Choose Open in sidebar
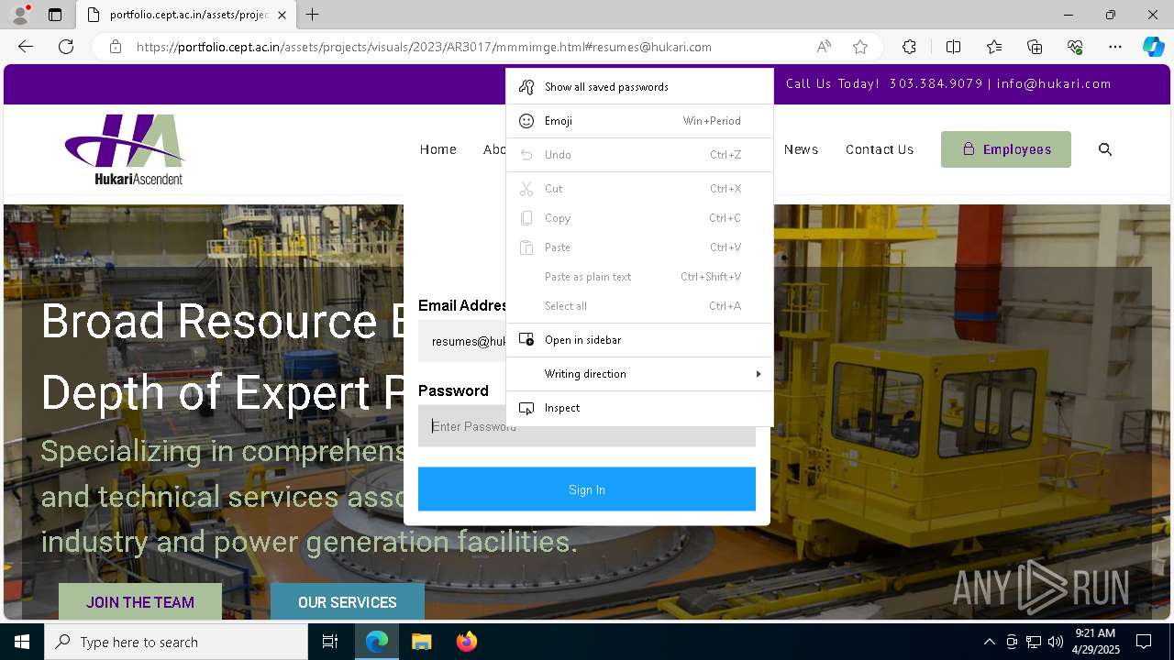 click(639, 340)
